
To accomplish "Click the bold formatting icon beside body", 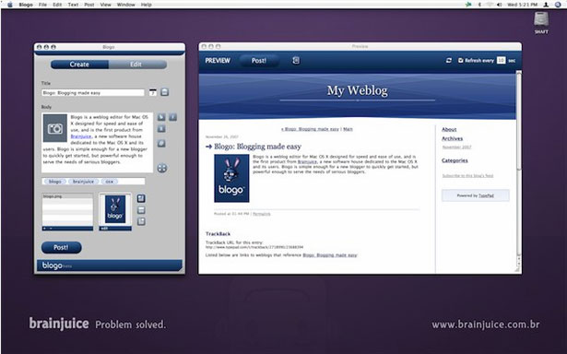I will point(161,117).
